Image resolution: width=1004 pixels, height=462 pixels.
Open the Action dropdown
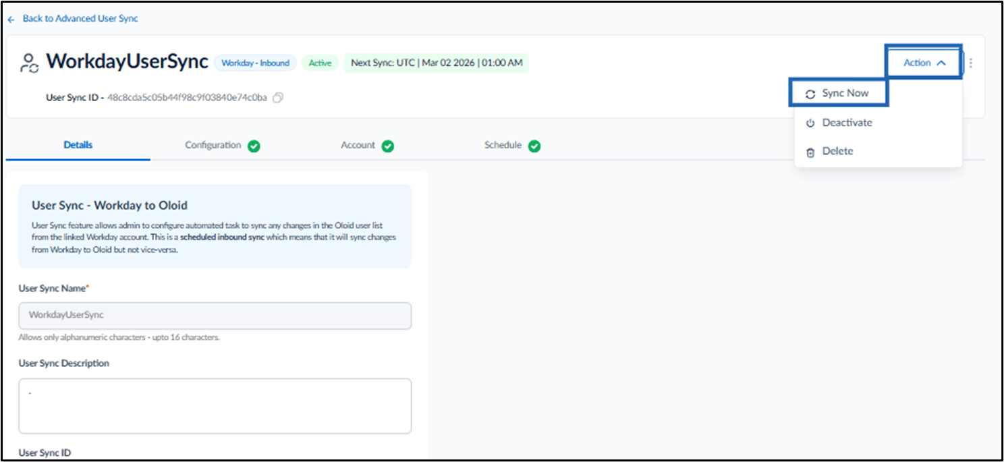924,63
